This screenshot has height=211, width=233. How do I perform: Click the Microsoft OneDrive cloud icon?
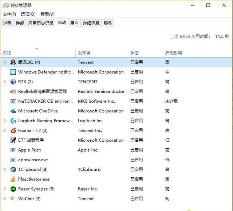13,111
